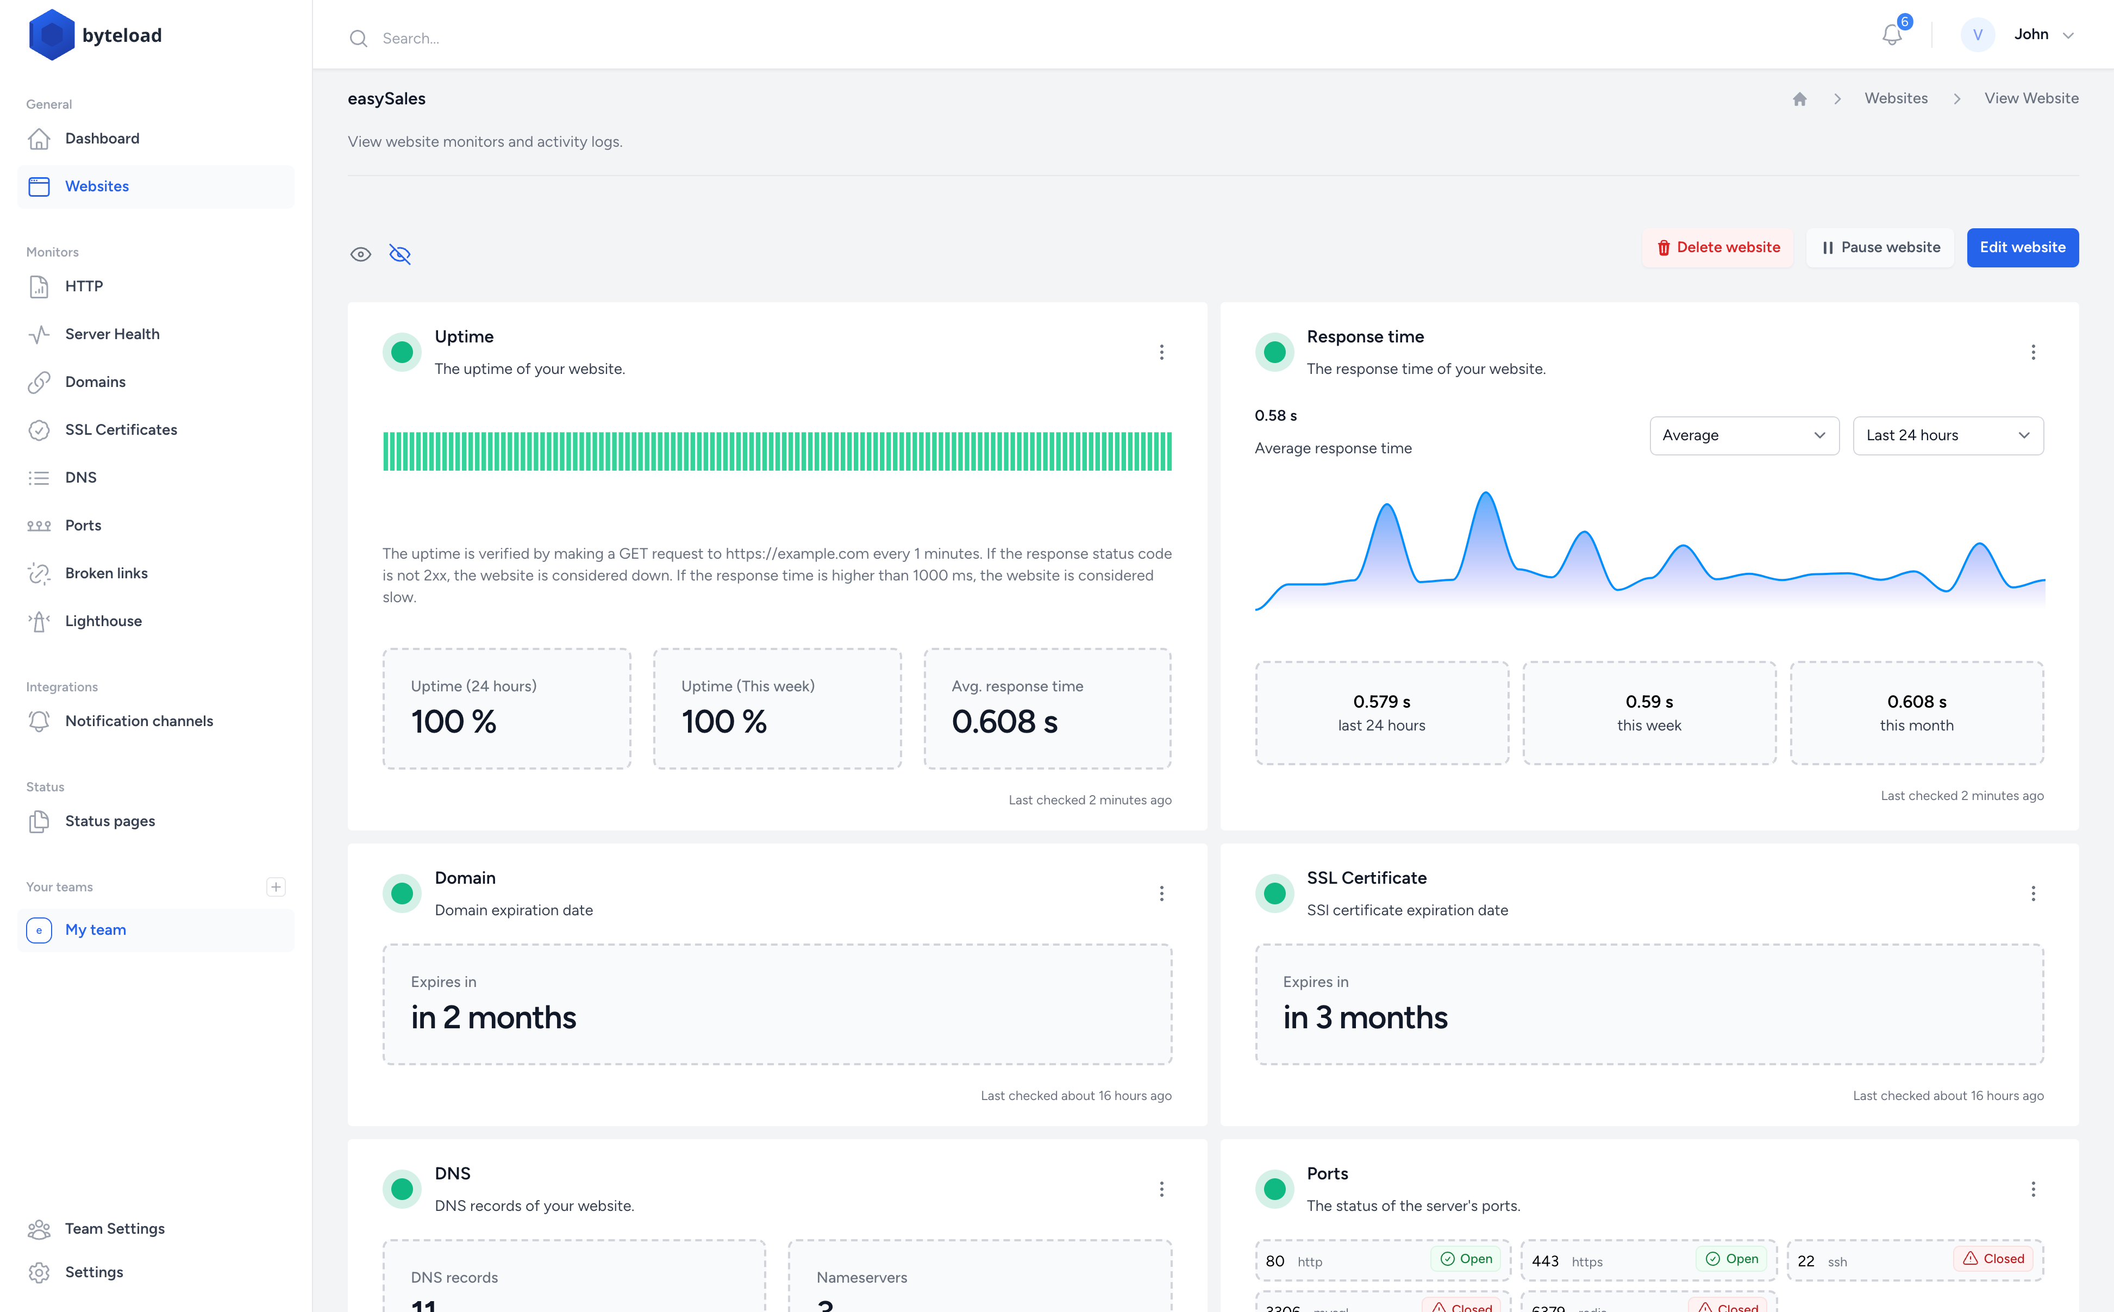Click View Website breadcrumb
Screen dimensions: 2114x1312
pos(2031,99)
